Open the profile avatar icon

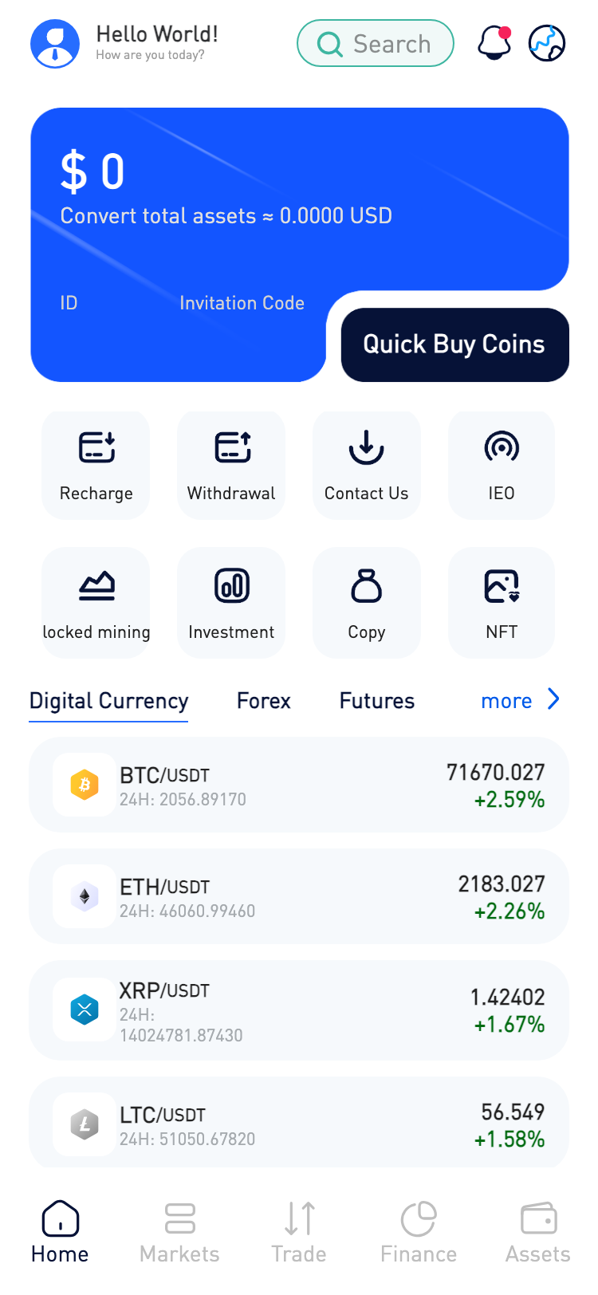click(x=55, y=43)
